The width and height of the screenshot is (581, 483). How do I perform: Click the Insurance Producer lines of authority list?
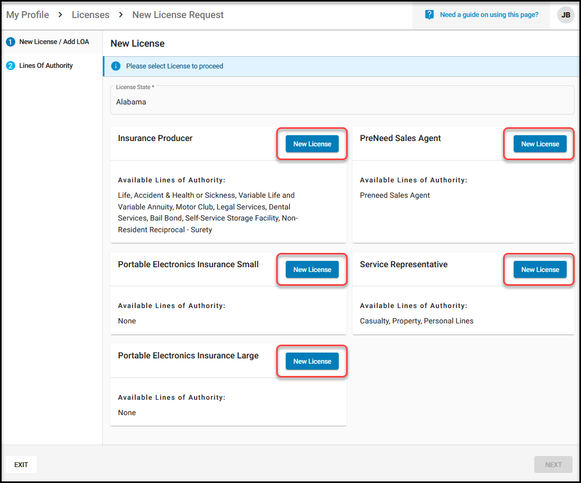pos(208,213)
